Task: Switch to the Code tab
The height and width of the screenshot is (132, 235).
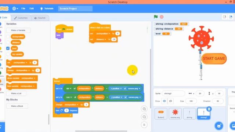Action: (x=4, y=18)
